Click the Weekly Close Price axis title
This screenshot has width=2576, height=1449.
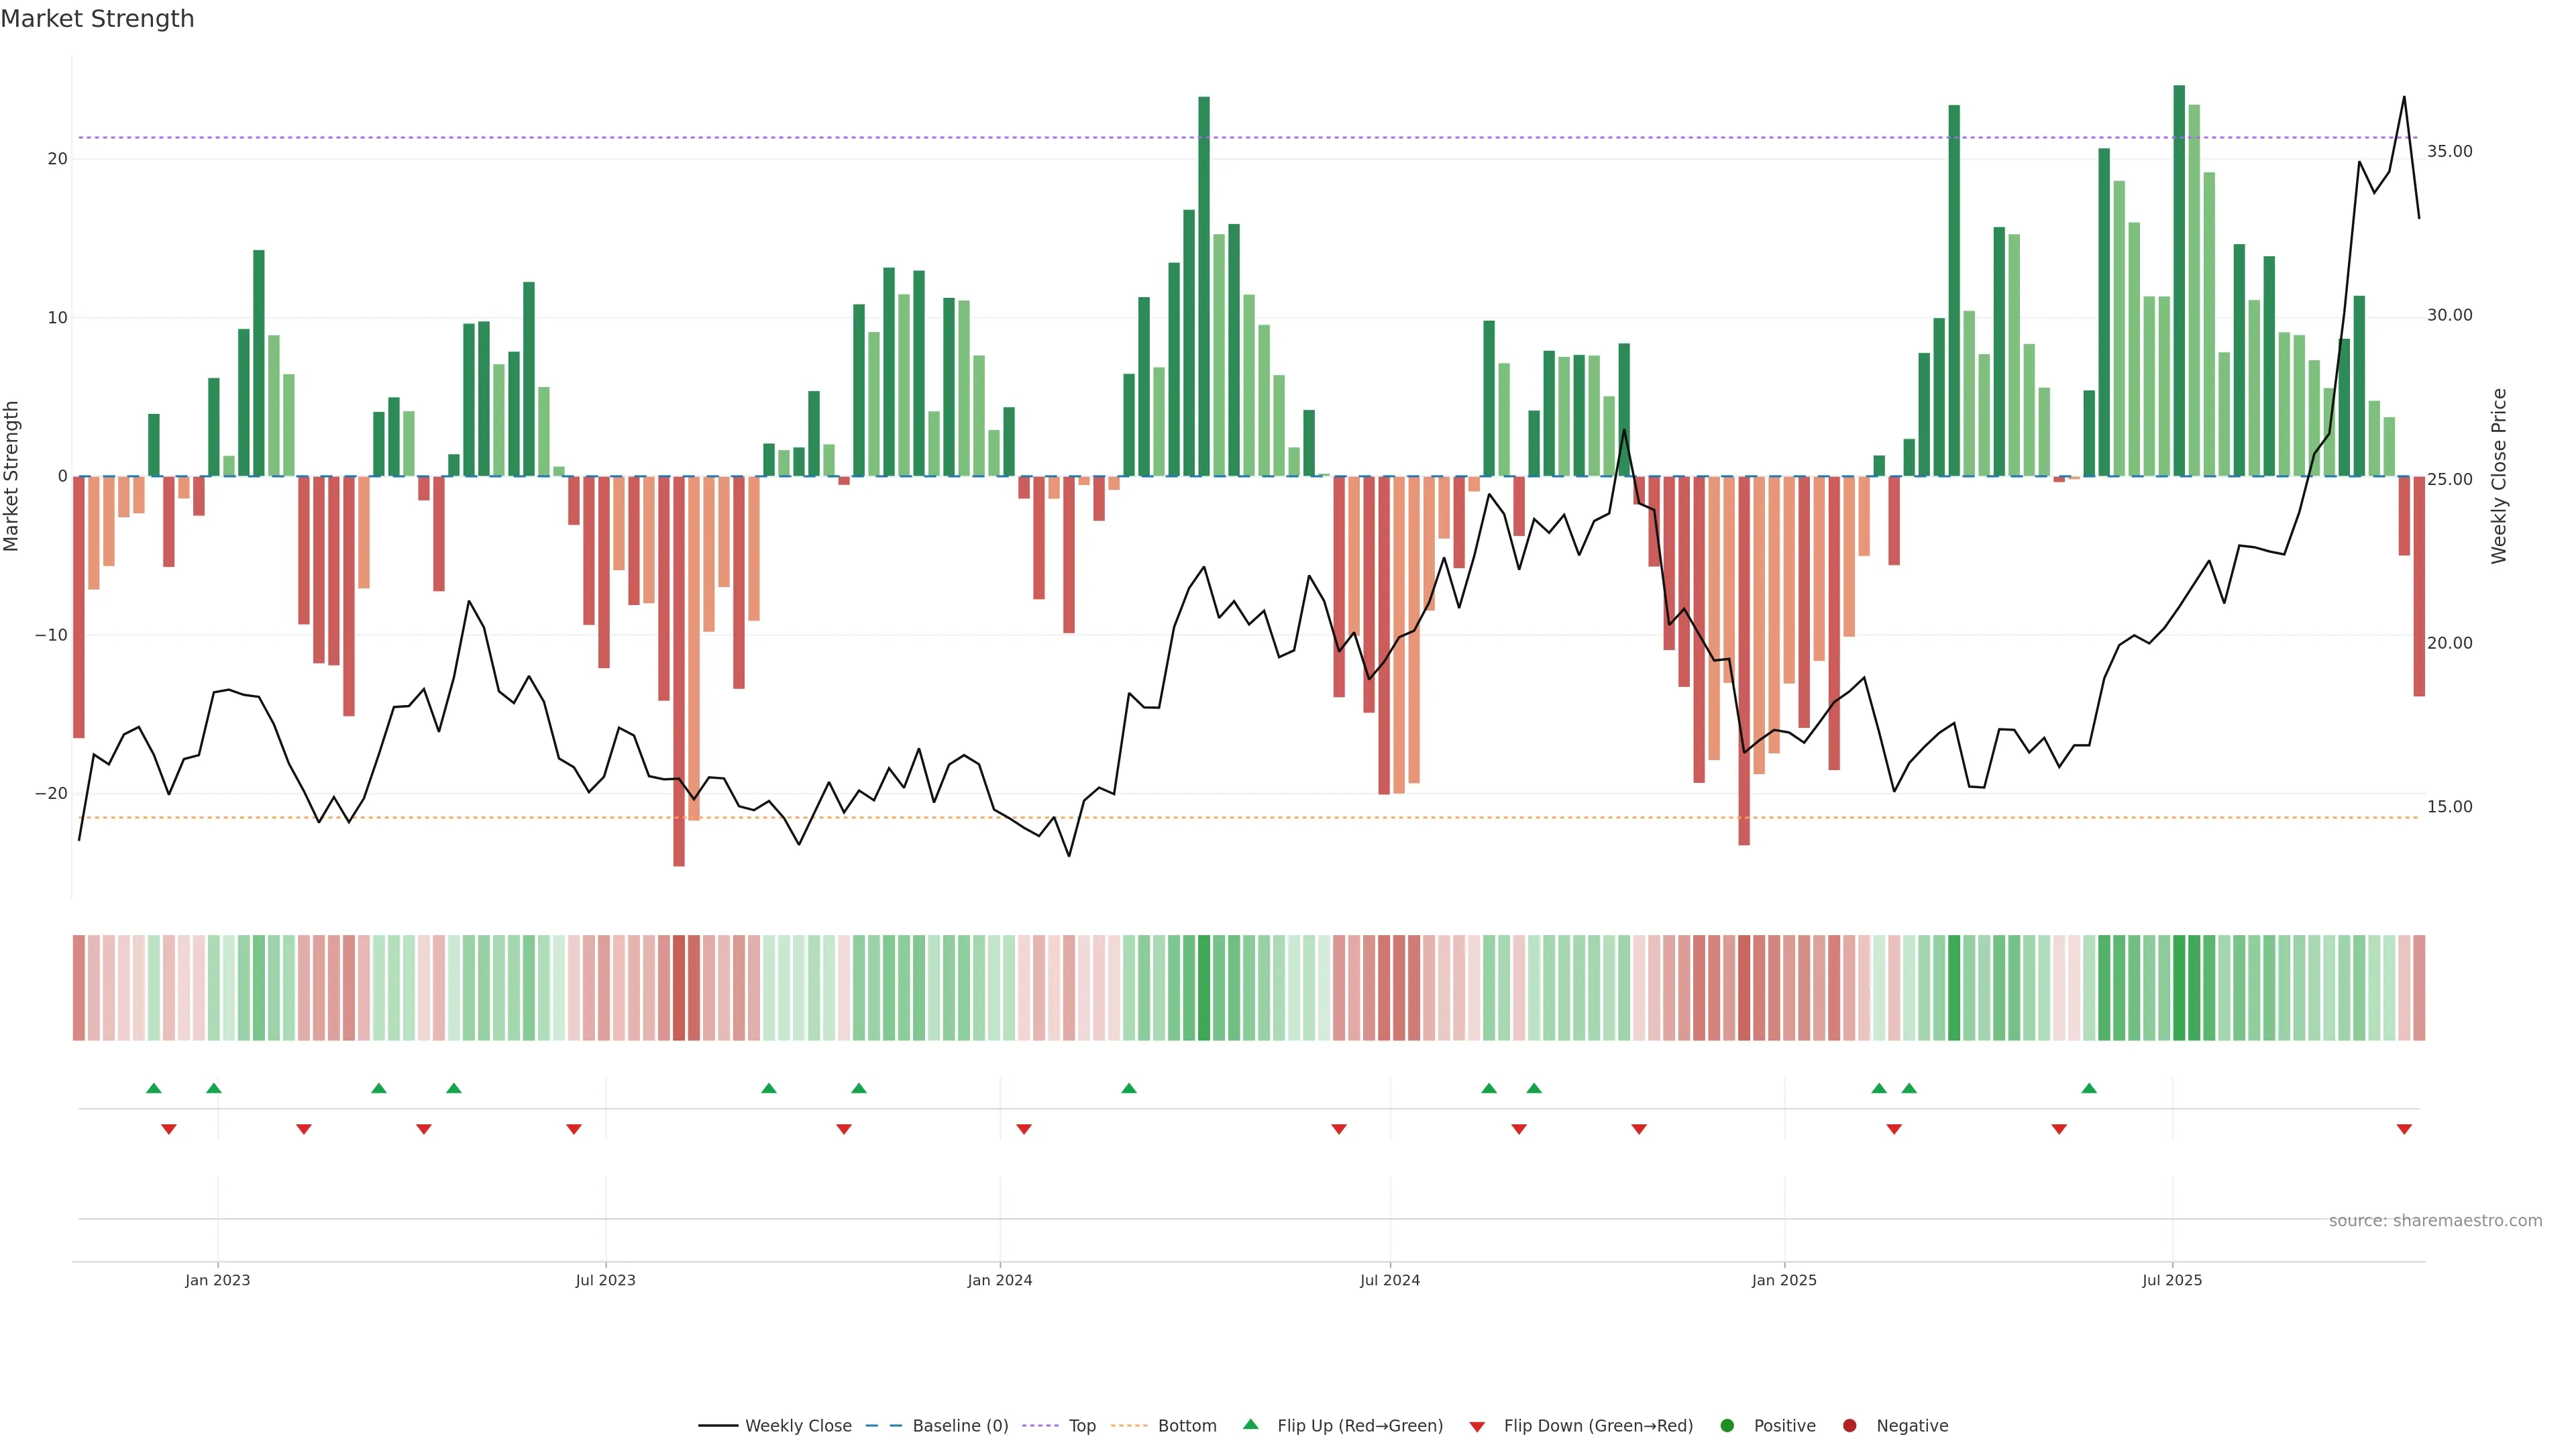(2499, 476)
